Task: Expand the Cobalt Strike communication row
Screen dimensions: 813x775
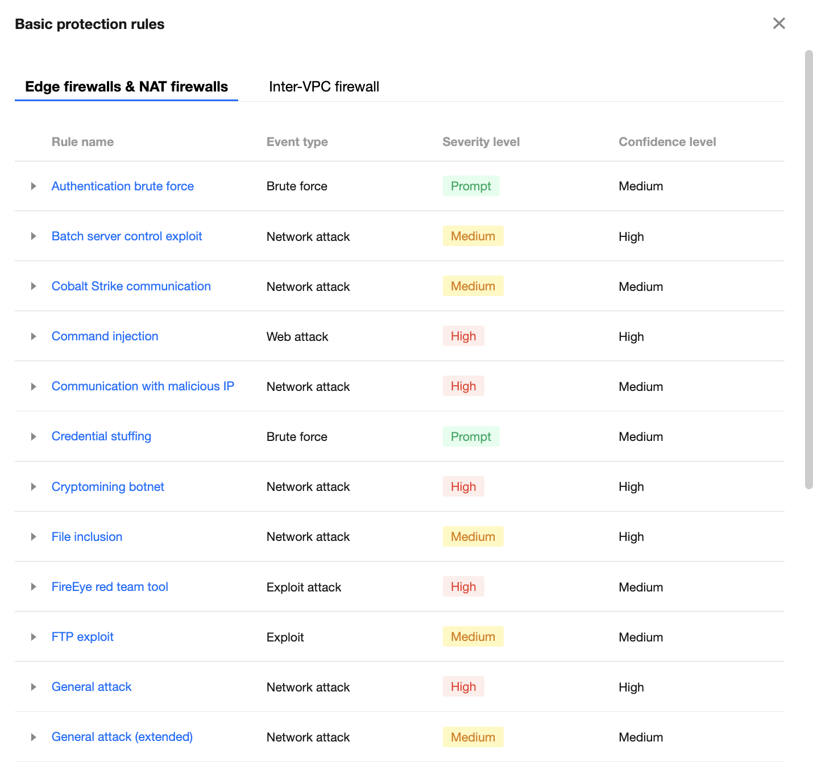Action: pos(34,286)
